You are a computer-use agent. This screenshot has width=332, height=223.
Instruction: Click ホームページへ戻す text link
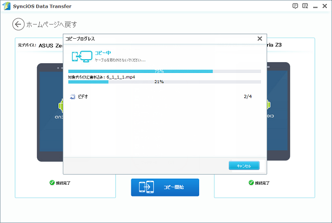[52, 24]
